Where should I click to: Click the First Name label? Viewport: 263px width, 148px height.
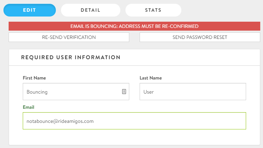point(34,78)
